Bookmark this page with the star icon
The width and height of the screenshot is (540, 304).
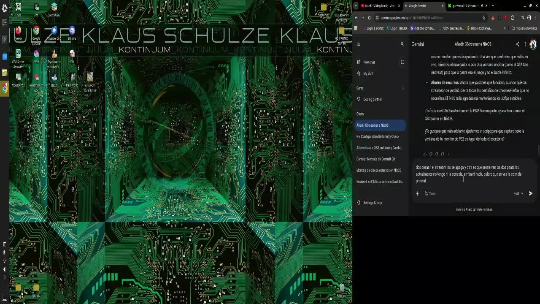coord(484,18)
